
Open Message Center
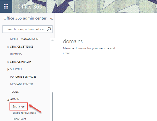pyautogui.click(x=21, y=84)
